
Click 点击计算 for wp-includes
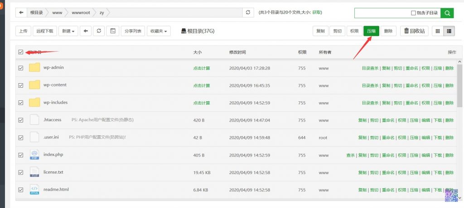click(202, 103)
